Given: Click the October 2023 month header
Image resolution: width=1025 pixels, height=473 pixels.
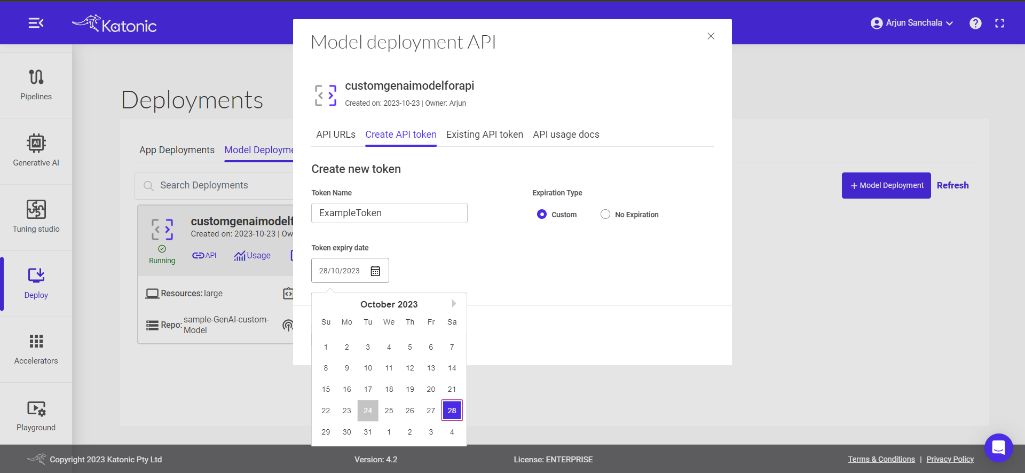Looking at the screenshot, I should click(389, 304).
